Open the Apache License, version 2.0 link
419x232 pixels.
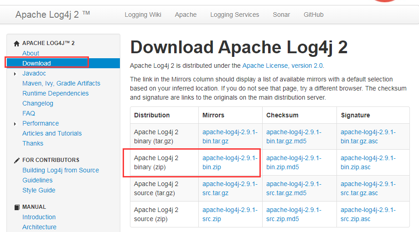pyautogui.click(x=283, y=66)
